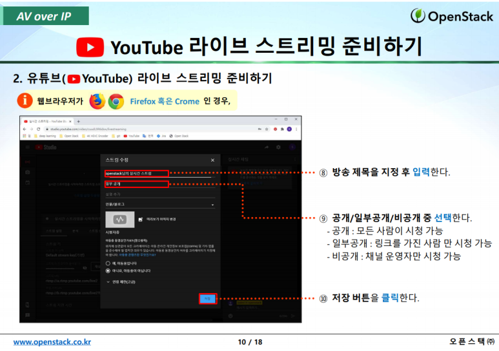This screenshot has width=499, height=351.
Task: Open the www.openstack.co.kr link
Action: click(52, 342)
